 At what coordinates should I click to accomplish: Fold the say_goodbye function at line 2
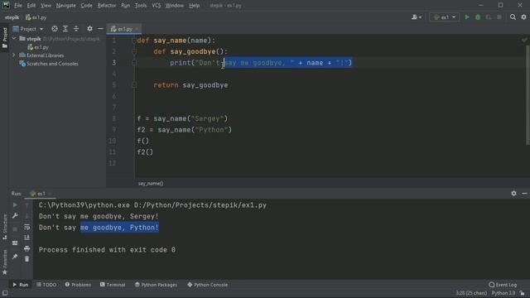coord(134,51)
